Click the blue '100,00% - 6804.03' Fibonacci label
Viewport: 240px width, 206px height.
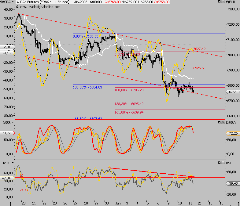click(x=87, y=87)
